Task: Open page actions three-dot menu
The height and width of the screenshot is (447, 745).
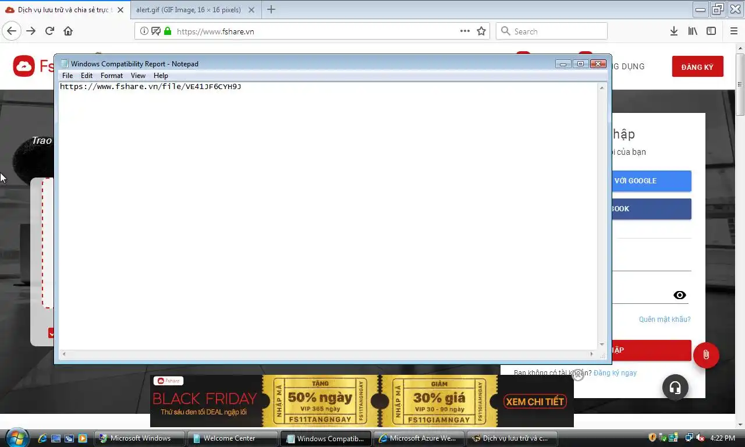Action: pos(465,31)
